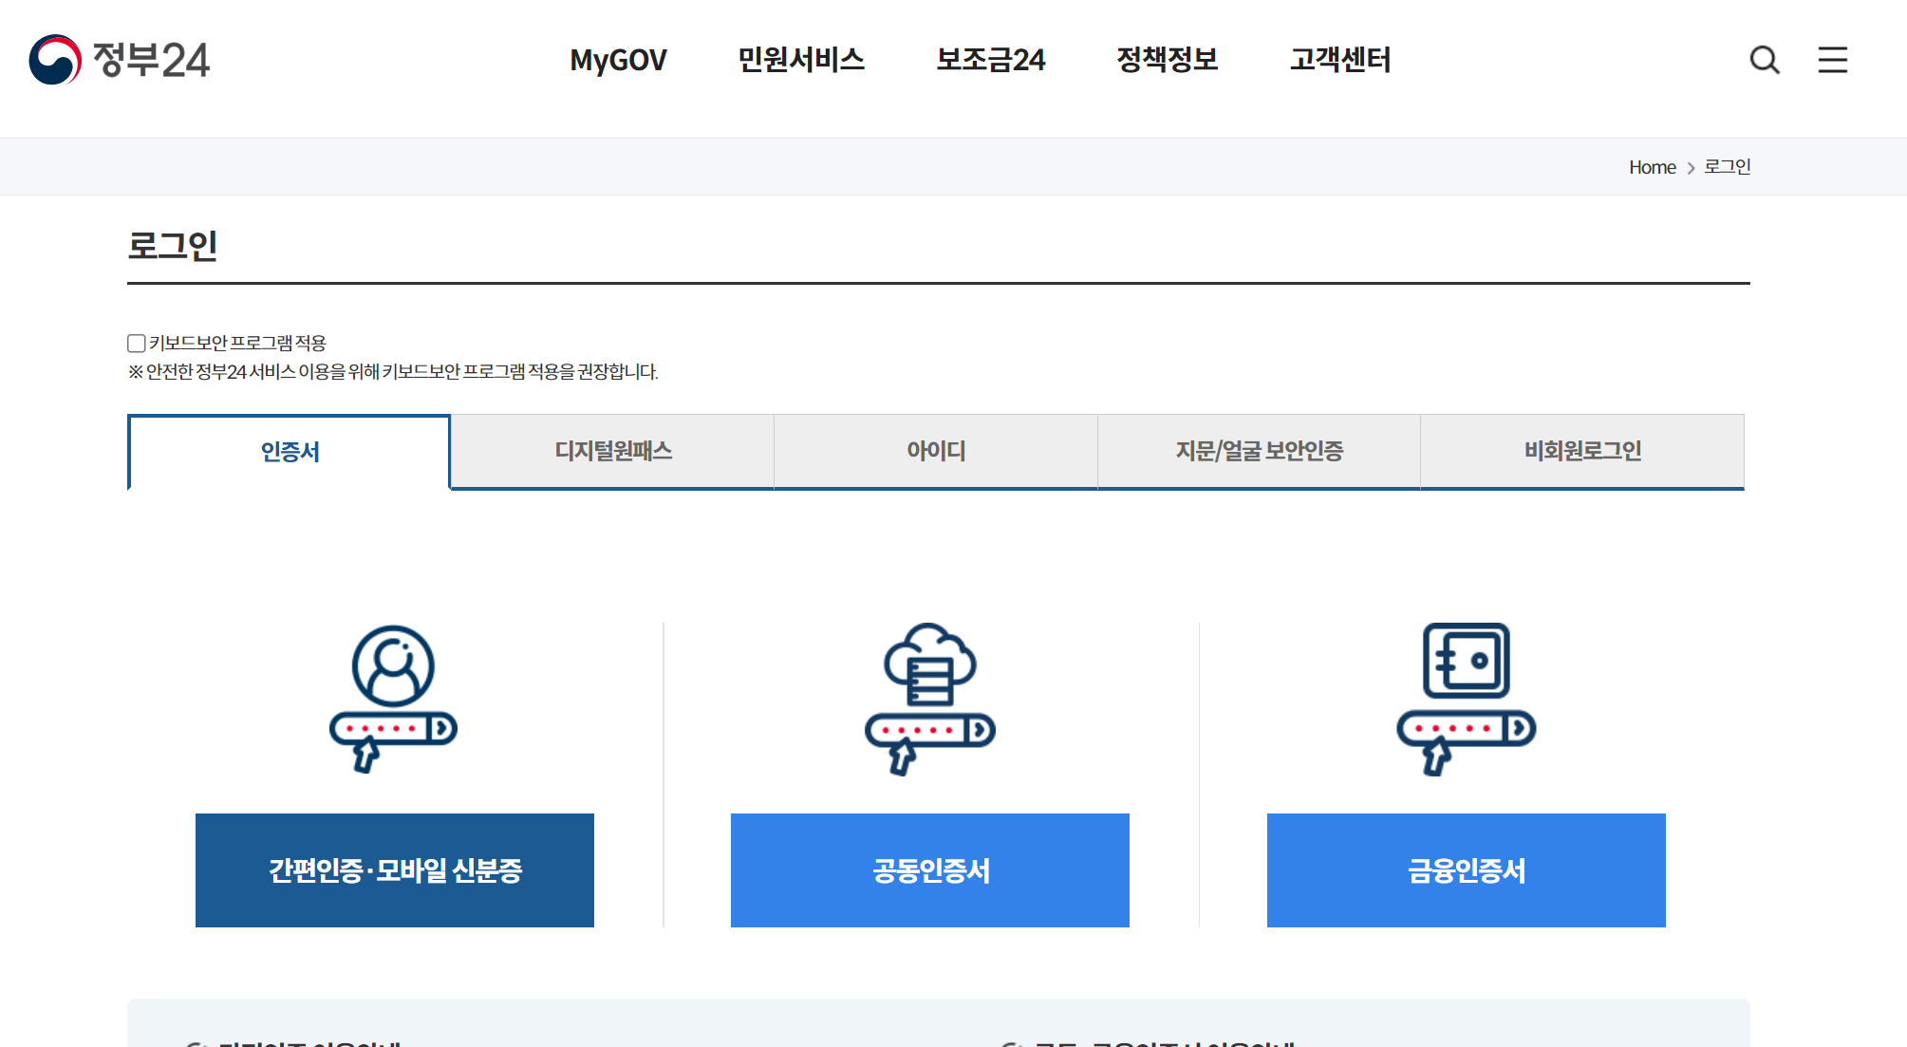This screenshot has height=1047, width=1907.
Task: Click the simple authentication person icon
Action: [x=393, y=698]
